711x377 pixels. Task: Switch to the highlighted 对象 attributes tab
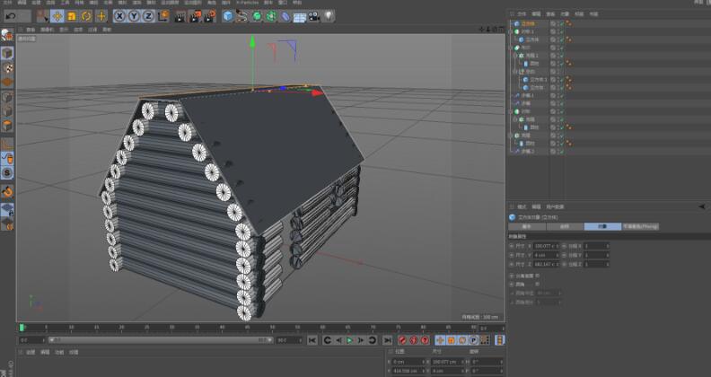point(601,226)
